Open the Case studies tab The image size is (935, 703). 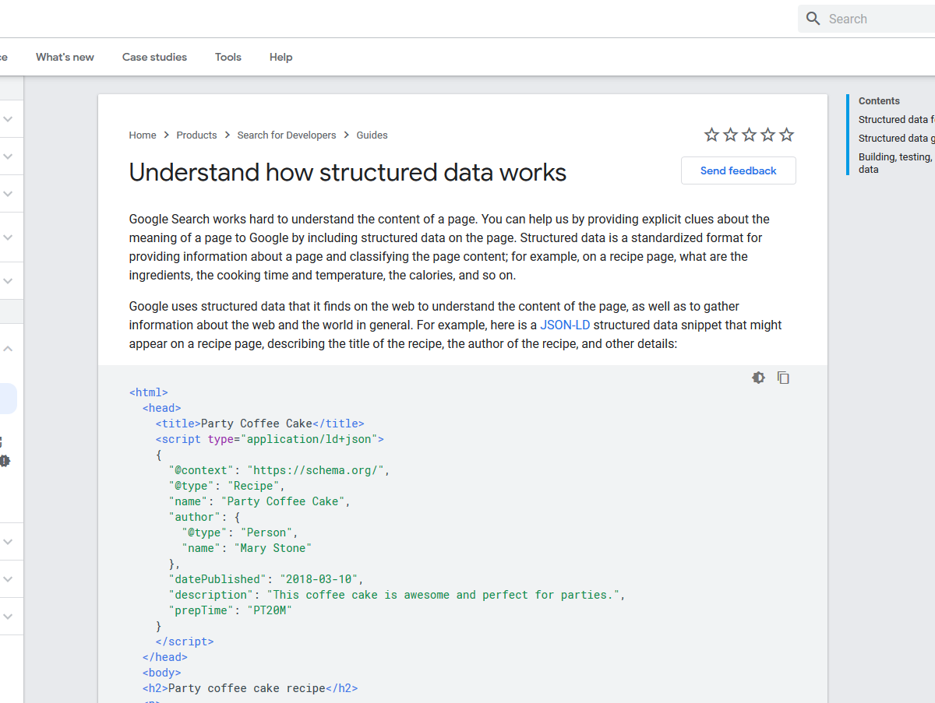[154, 57]
